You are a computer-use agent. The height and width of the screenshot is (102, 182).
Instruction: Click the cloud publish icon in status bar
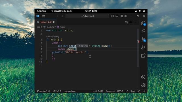click(x=49, y=91)
